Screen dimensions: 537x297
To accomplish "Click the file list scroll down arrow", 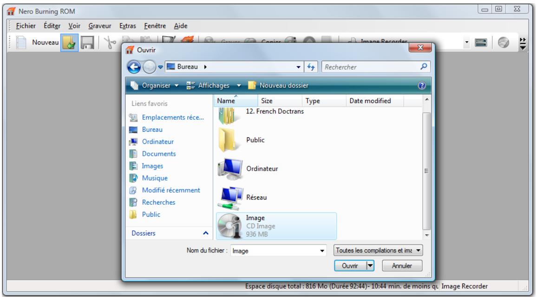I will click(x=427, y=235).
